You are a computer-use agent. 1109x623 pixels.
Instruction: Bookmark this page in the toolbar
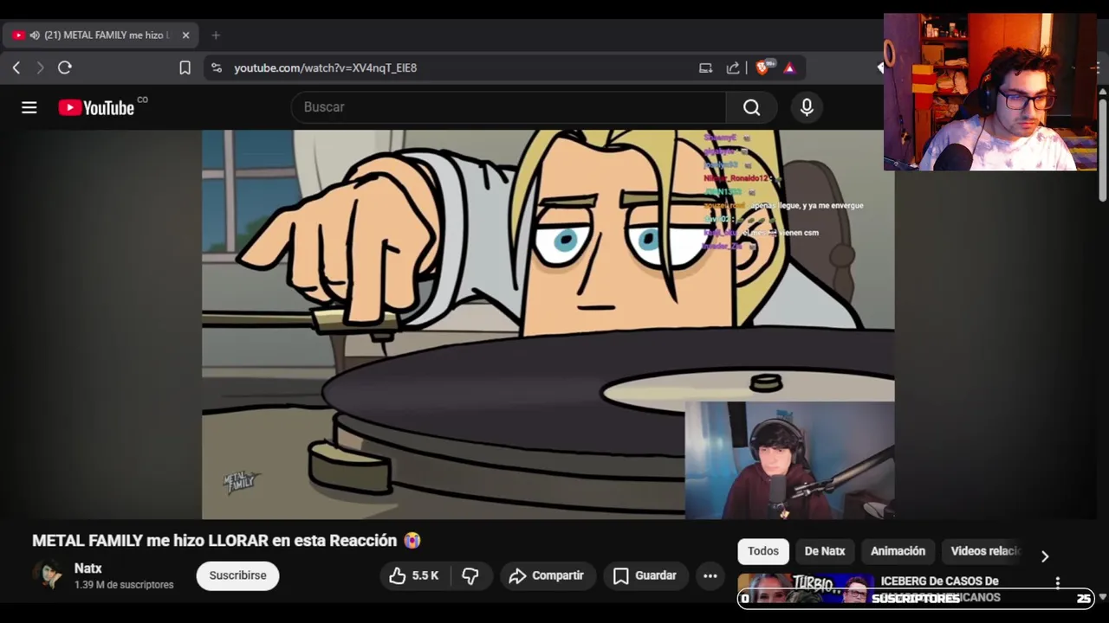(x=185, y=67)
